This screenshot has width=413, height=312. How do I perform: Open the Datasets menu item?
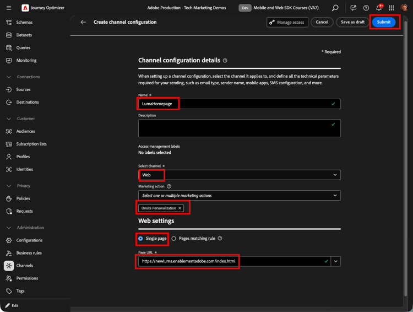point(24,35)
